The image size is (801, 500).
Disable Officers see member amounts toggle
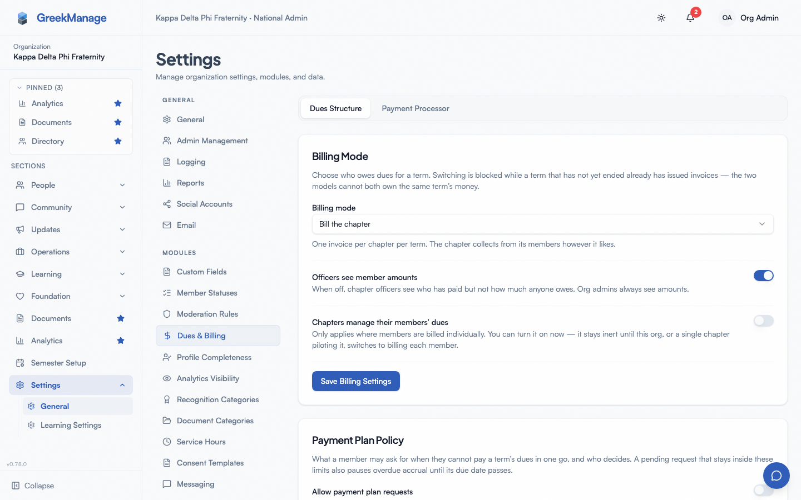tap(763, 276)
